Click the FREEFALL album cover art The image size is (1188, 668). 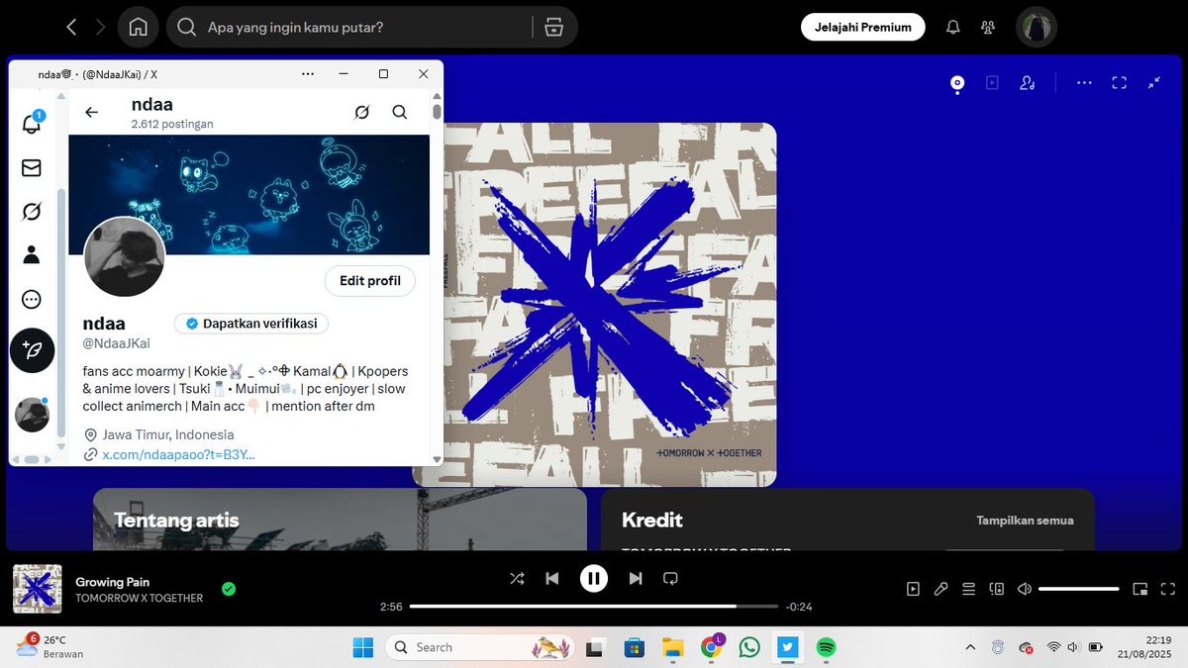coord(609,305)
